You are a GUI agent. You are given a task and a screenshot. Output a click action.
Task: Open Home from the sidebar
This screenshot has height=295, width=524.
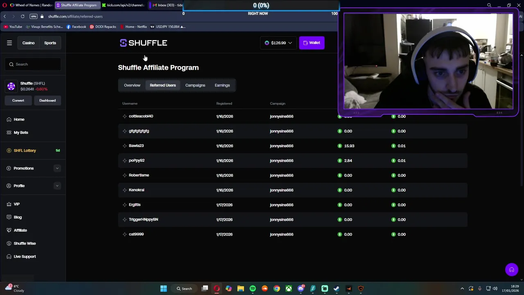click(19, 119)
